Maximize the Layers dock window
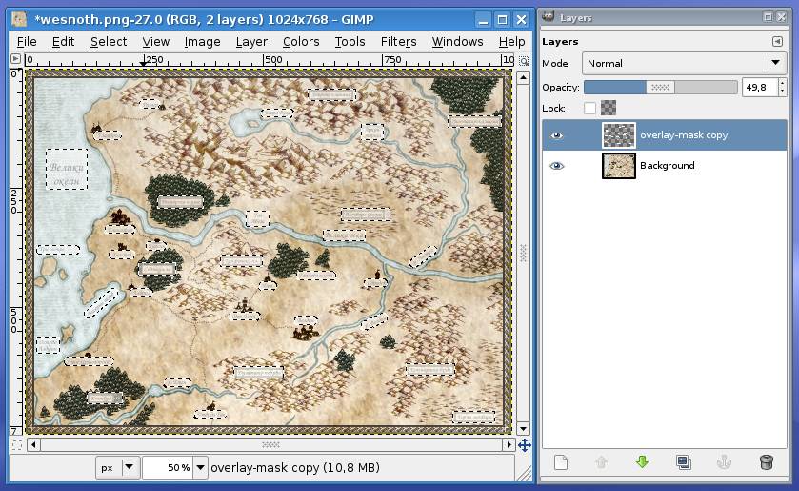This screenshot has width=799, height=491. click(768, 17)
